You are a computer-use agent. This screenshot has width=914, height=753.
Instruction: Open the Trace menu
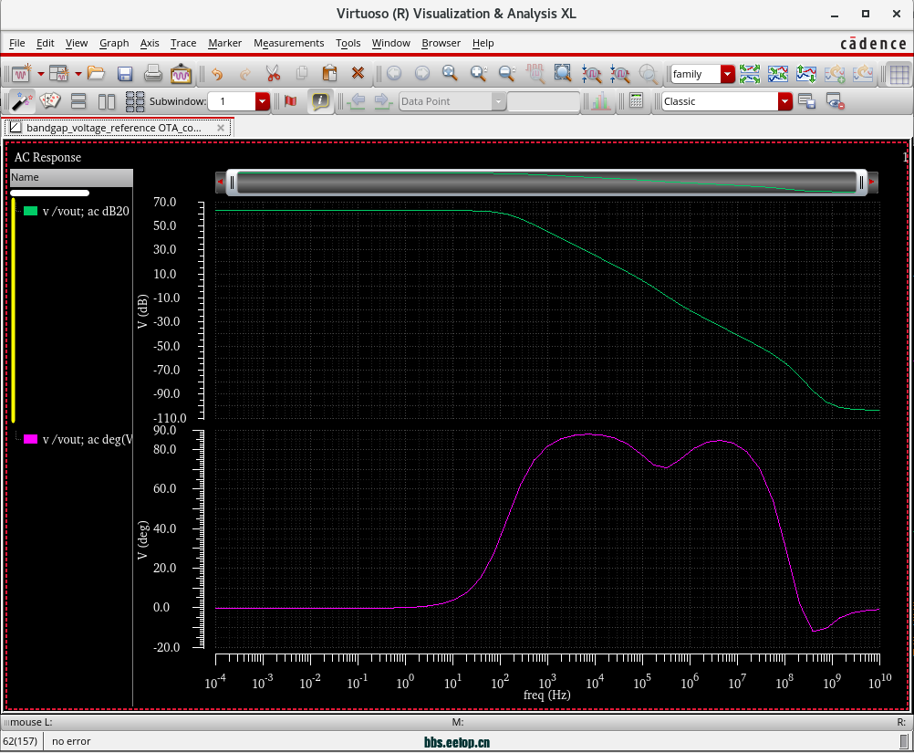click(183, 43)
